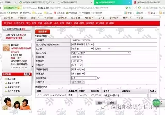
Task: Close the active green 中国邮政储蓄银行 tab
Action: (x=129, y=2)
